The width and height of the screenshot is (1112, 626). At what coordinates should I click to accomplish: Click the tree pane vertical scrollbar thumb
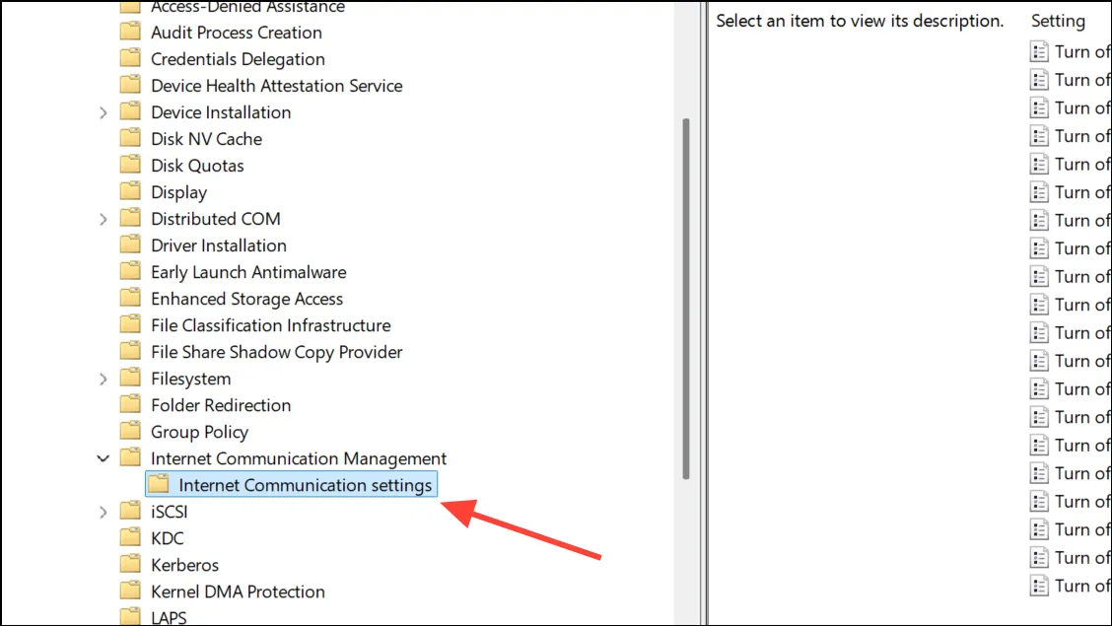[x=686, y=299]
